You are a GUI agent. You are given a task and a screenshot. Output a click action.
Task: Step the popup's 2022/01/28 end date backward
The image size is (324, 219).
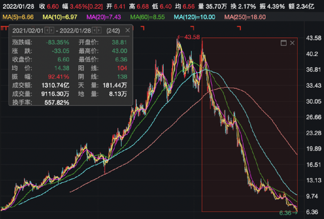pos(94,31)
